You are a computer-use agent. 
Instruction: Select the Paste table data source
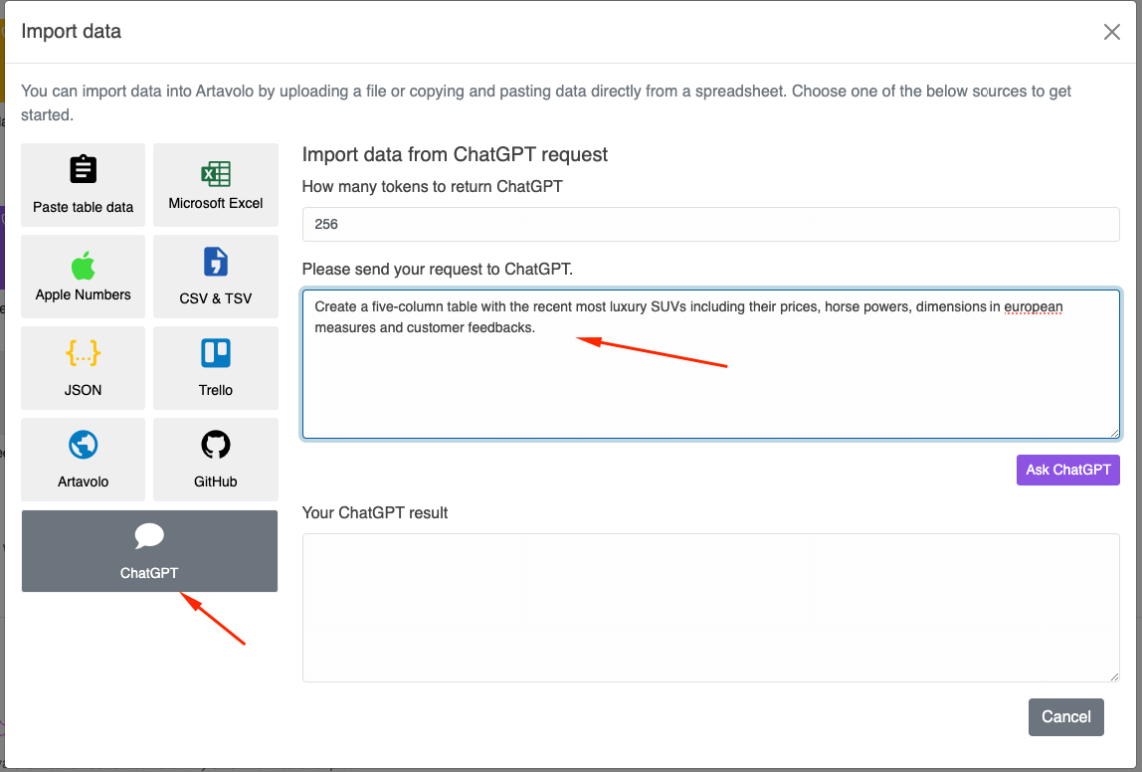click(83, 185)
